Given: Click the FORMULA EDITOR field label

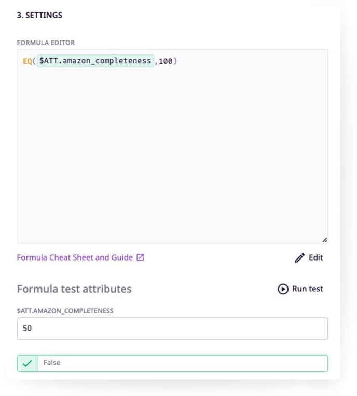Looking at the screenshot, I should (x=46, y=43).
